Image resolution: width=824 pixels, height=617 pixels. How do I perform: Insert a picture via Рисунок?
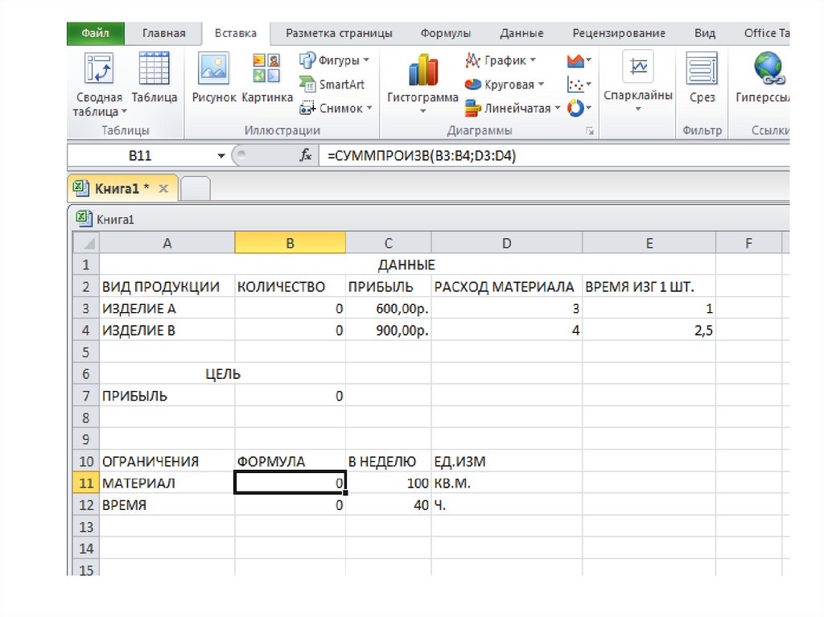pos(213,78)
